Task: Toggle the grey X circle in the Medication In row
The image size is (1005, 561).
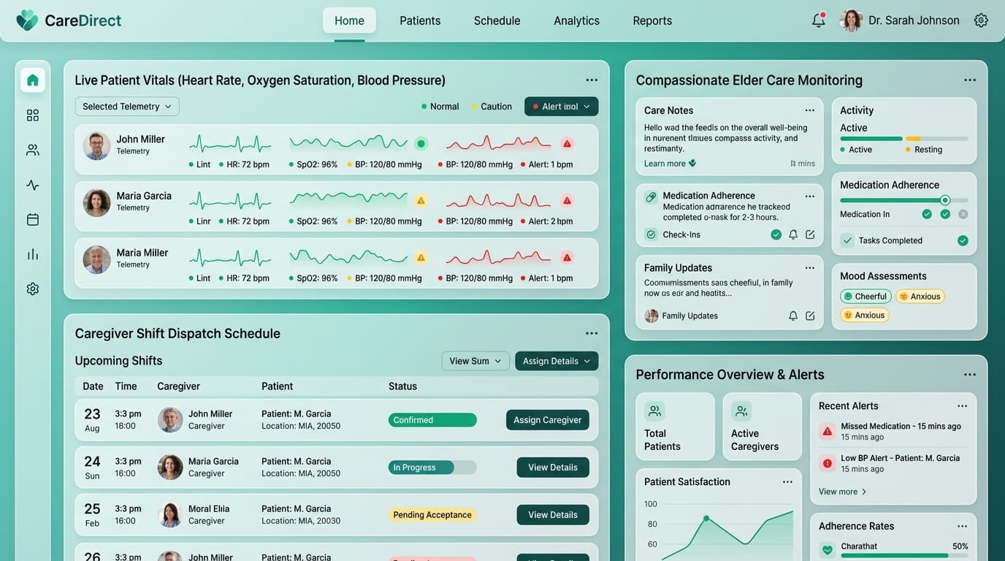Action: (x=963, y=214)
